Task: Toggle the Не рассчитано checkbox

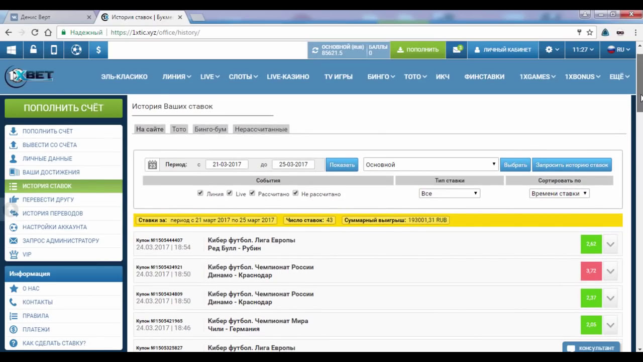Action: click(295, 193)
